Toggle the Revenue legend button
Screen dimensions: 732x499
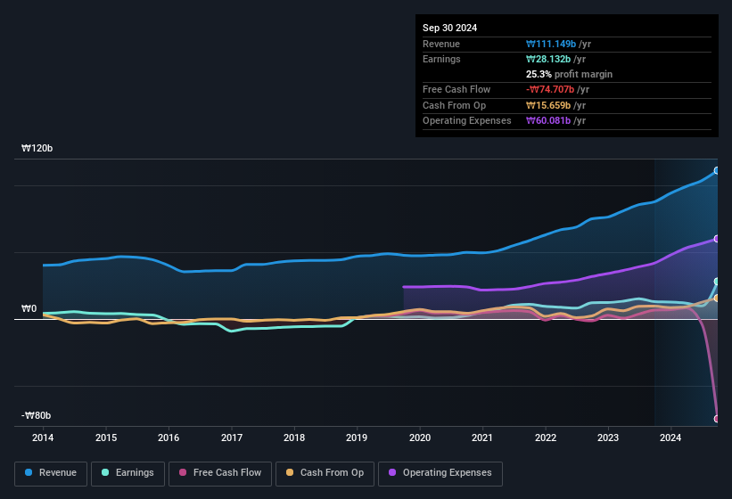point(51,473)
